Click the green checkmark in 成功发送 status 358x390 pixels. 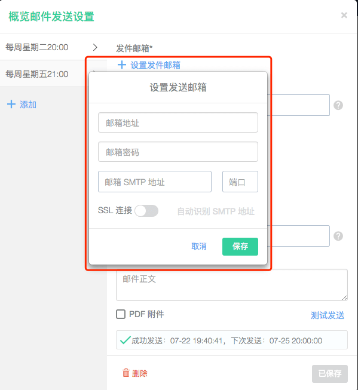point(126,340)
